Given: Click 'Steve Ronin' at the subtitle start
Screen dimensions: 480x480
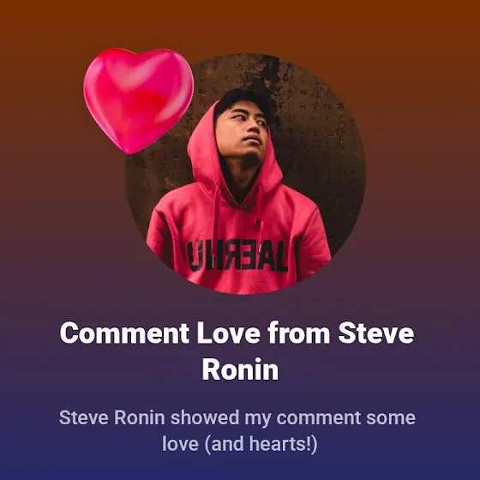Looking at the screenshot, I should (112, 417).
